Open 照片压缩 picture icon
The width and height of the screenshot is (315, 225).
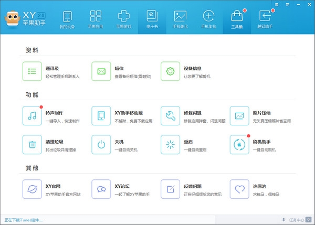point(239,116)
